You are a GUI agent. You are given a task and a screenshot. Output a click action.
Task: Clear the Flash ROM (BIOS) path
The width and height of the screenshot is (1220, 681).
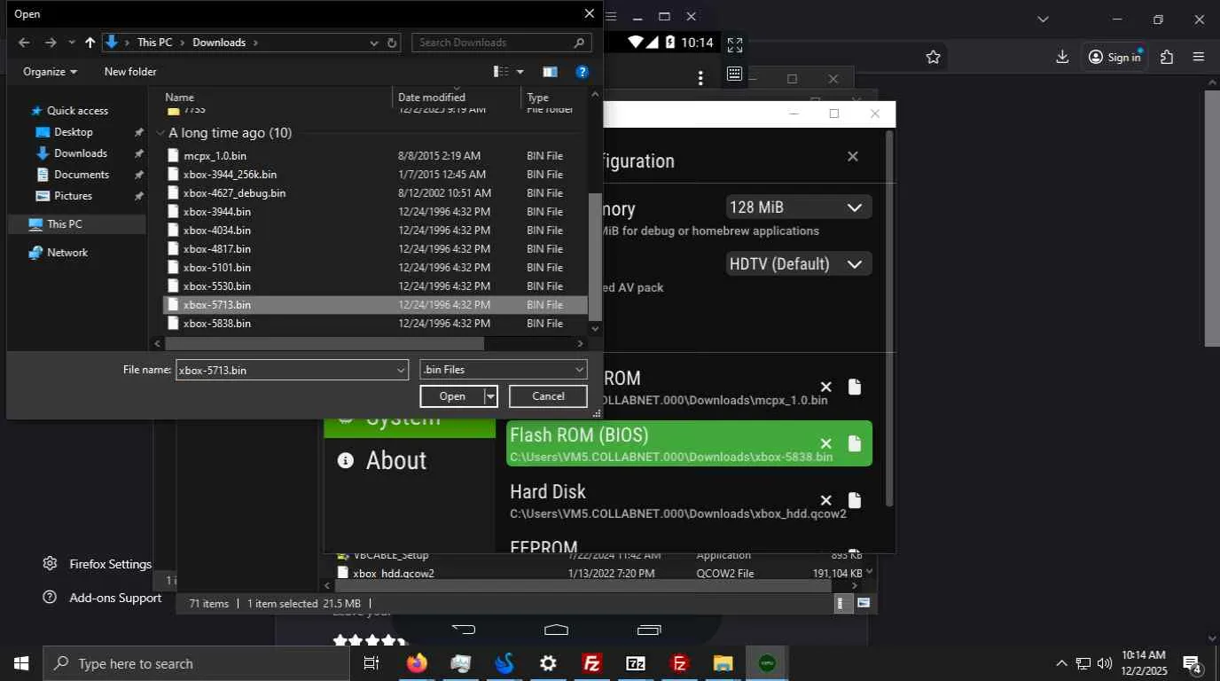(825, 443)
